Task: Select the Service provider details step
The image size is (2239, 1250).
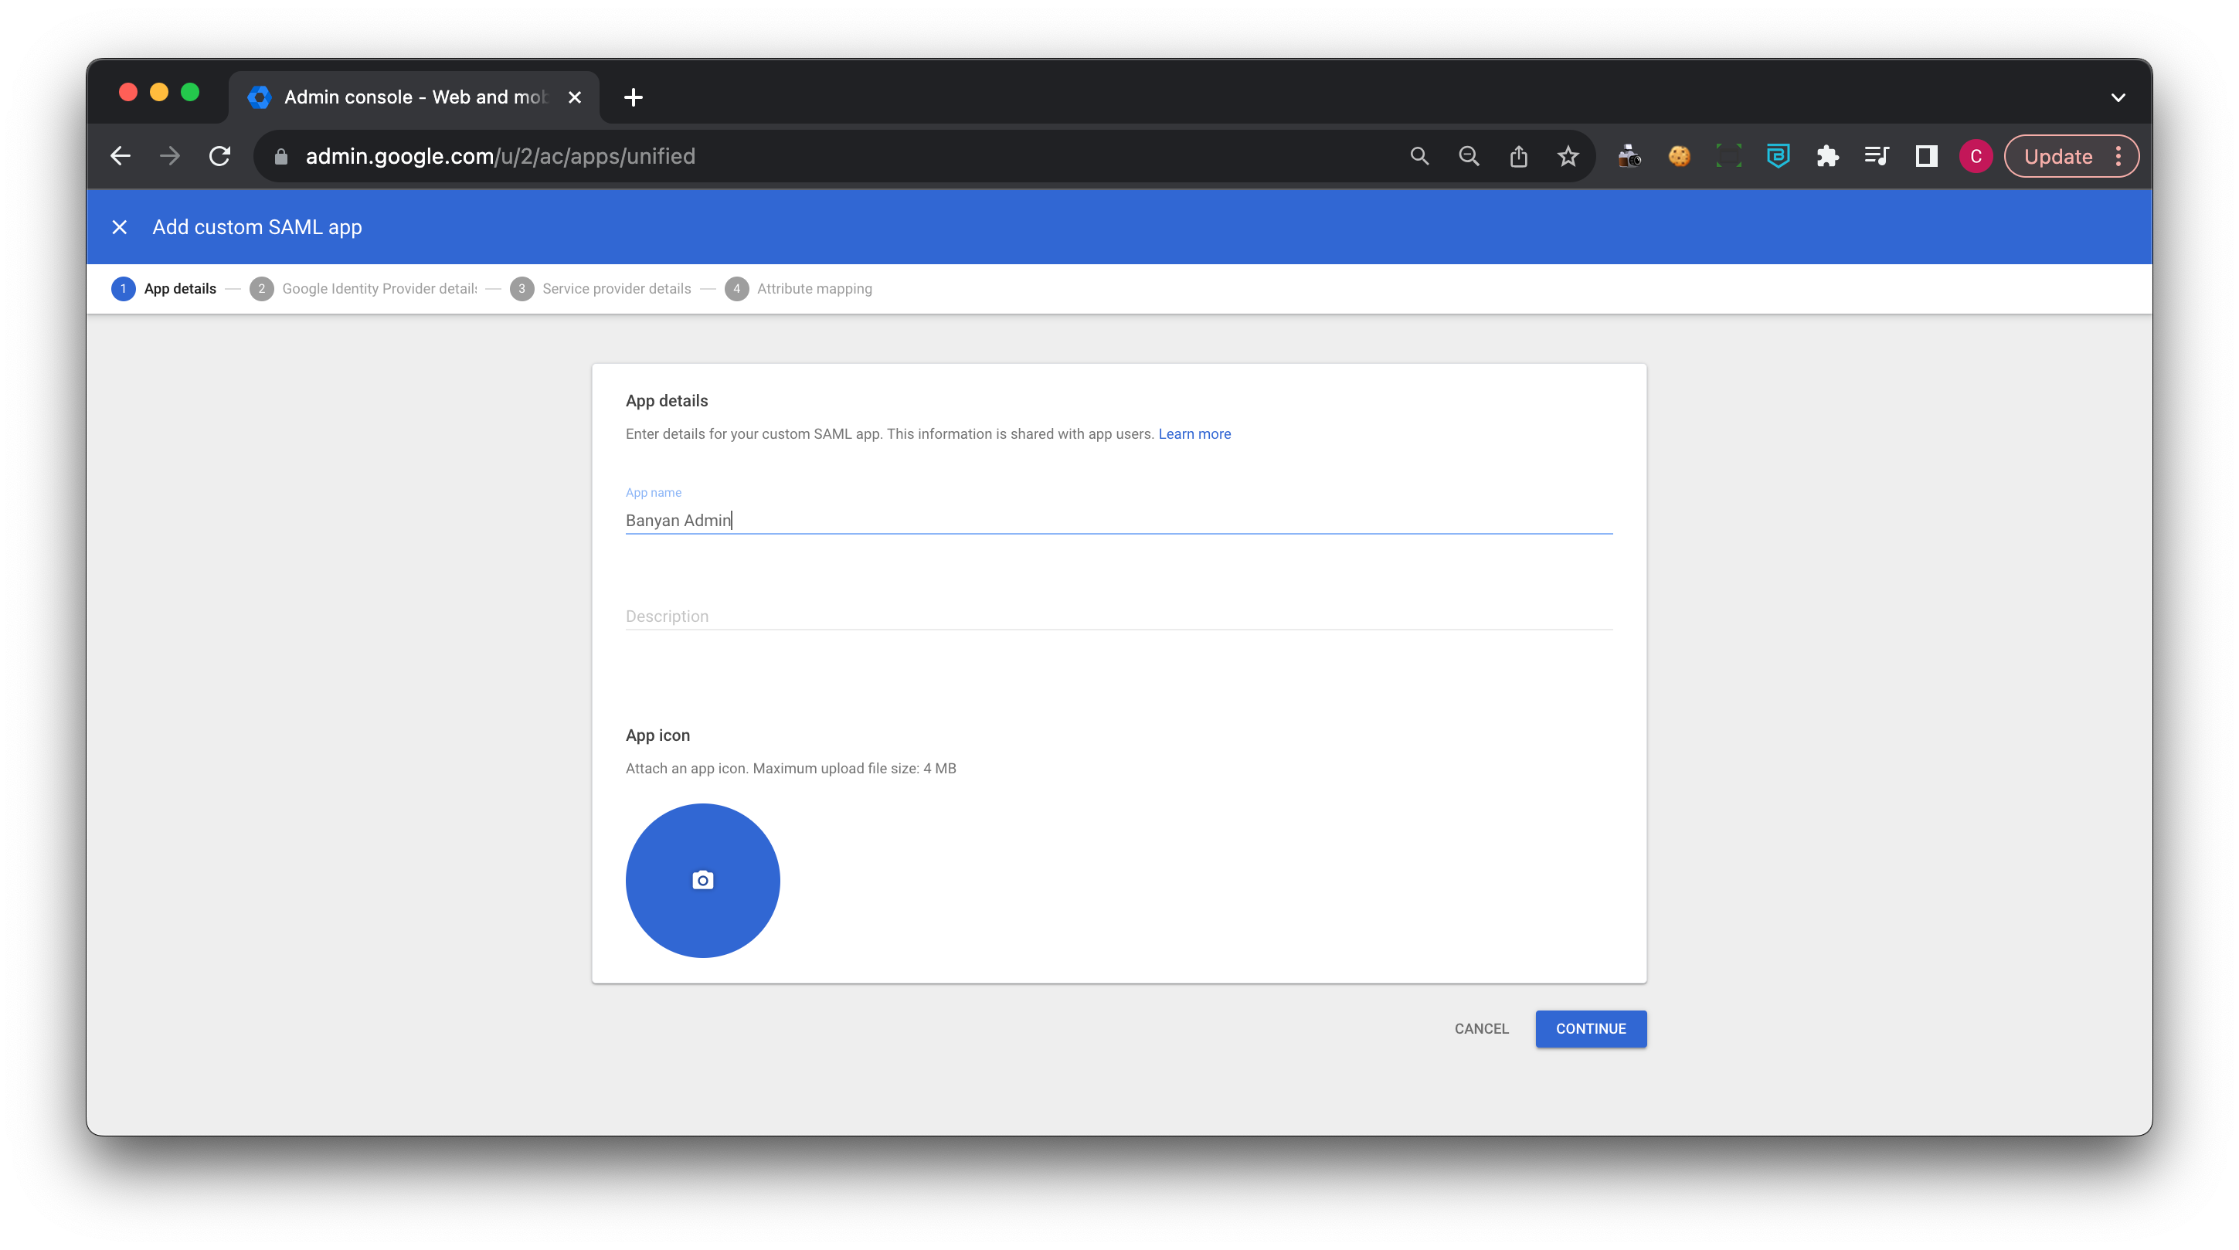Action: (x=615, y=289)
